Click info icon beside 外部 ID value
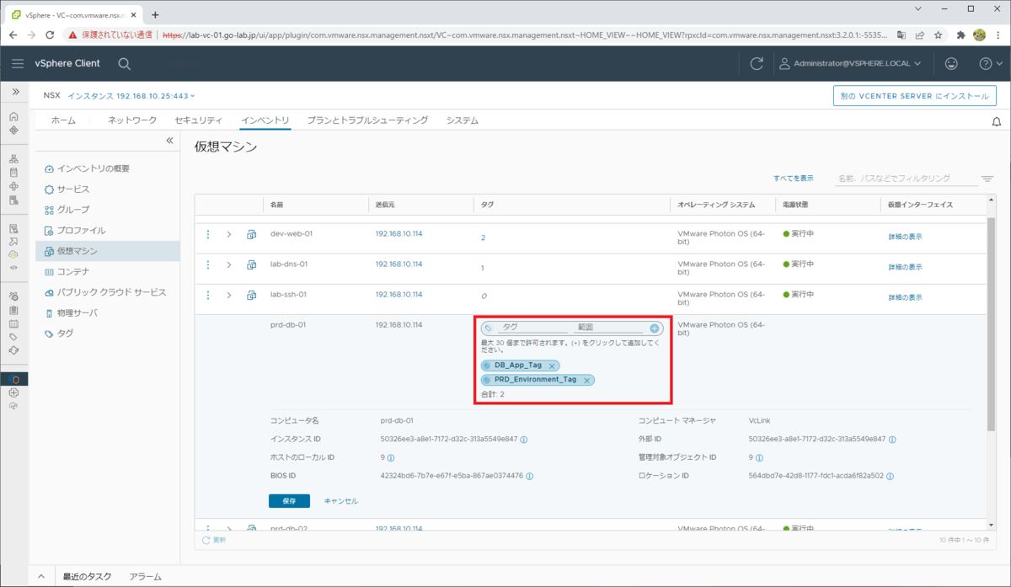Viewport: 1011px width, 587px height. pyautogui.click(x=892, y=440)
